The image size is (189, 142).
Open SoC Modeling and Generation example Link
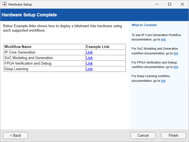click(89, 58)
